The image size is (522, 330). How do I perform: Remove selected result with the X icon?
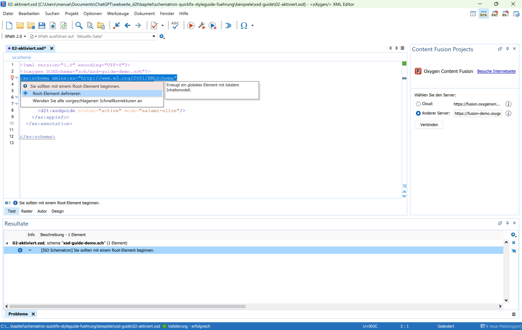coord(514,243)
